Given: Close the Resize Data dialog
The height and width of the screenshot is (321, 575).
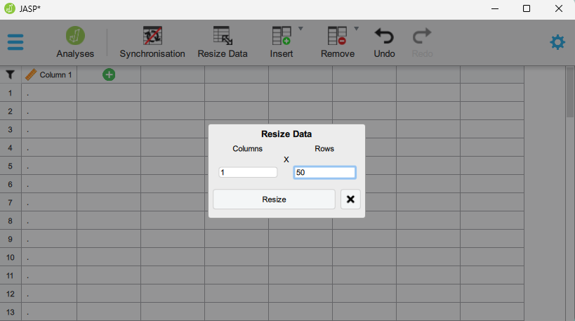Looking at the screenshot, I should tap(350, 199).
